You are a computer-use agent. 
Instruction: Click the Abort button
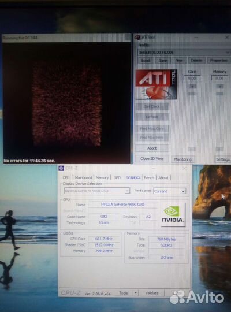(152, 148)
